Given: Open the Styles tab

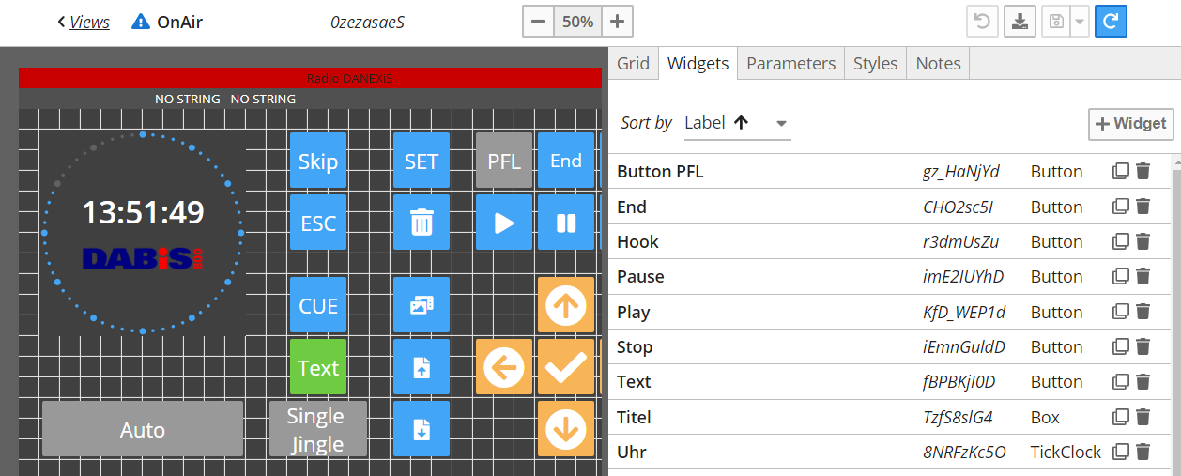Looking at the screenshot, I should (x=875, y=64).
